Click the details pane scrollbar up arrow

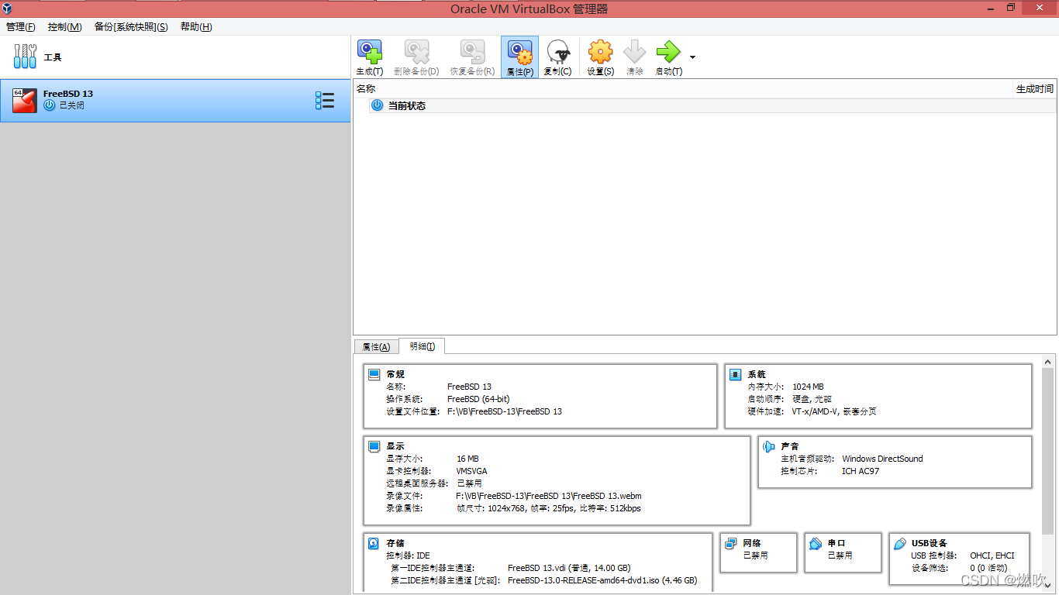(1048, 362)
